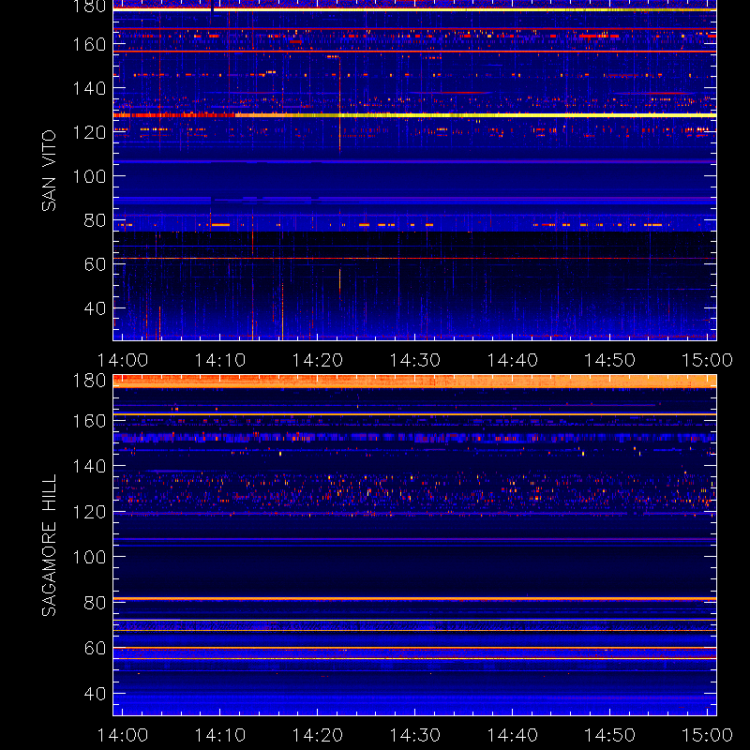
Task: Click the 14:10 label under San Vito plot
Action: coord(219,360)
